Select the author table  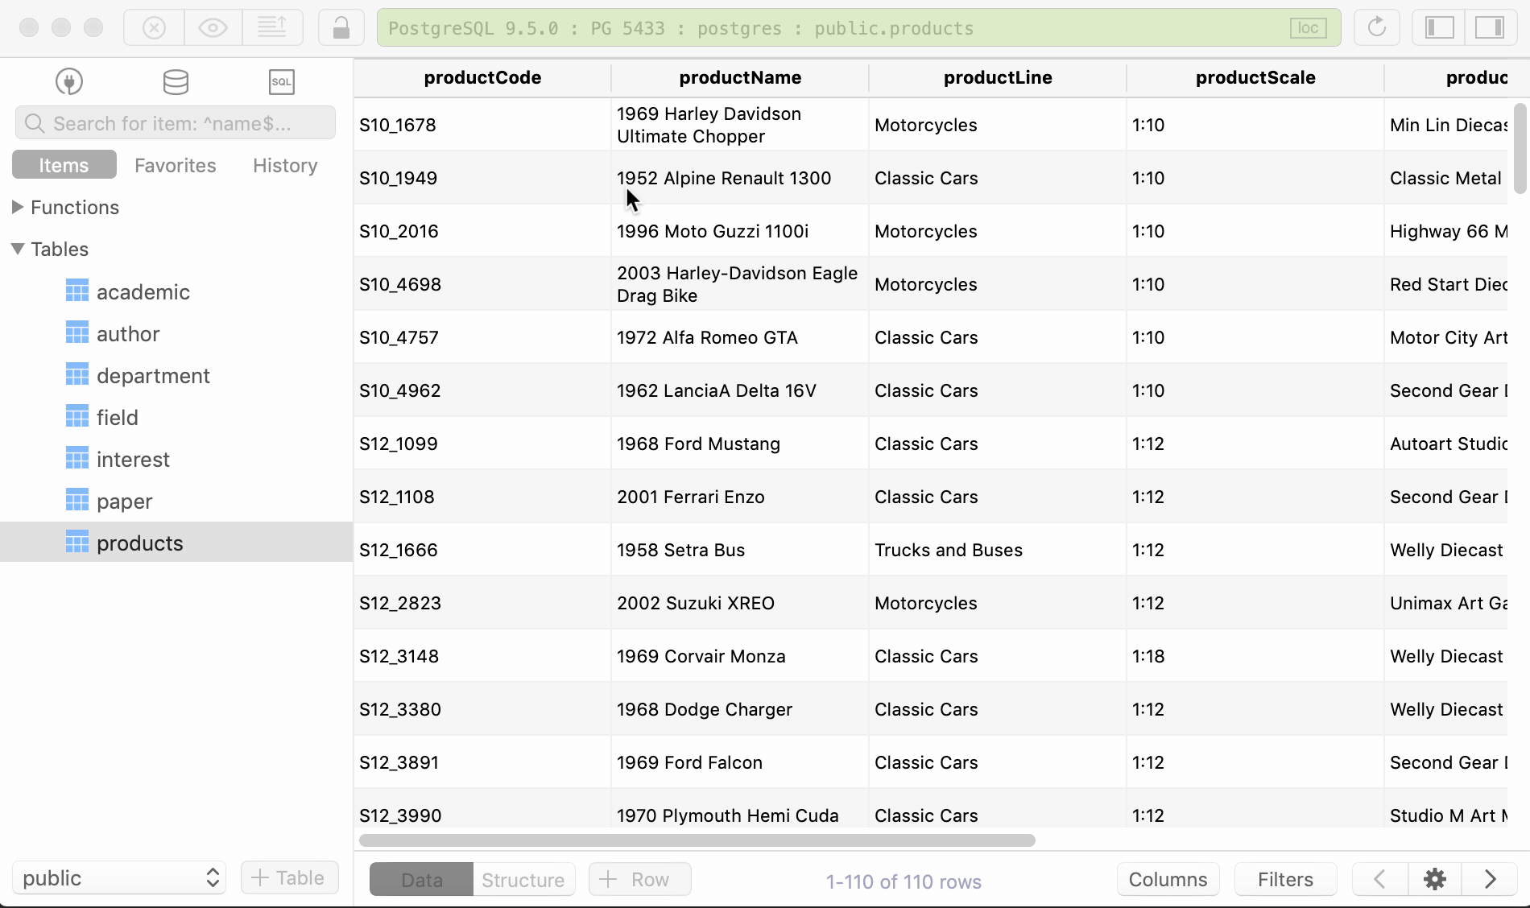coord(176,333)
